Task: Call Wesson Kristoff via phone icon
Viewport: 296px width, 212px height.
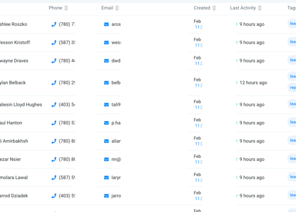Action: (x=54, y=42)
